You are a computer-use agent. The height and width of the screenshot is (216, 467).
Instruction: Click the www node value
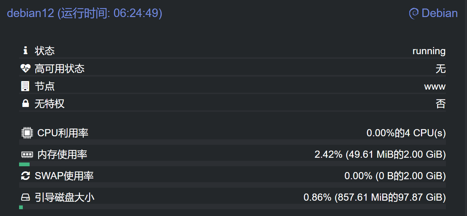435,86
